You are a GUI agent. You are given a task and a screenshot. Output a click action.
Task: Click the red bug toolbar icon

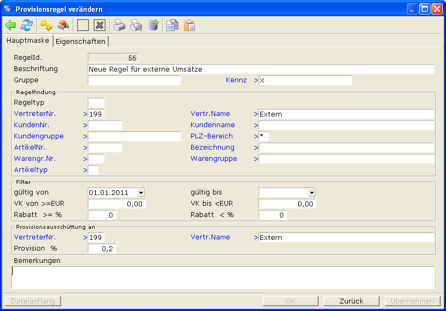point(63,25)
